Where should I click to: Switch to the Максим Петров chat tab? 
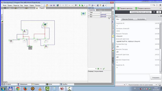pos(128,19)
